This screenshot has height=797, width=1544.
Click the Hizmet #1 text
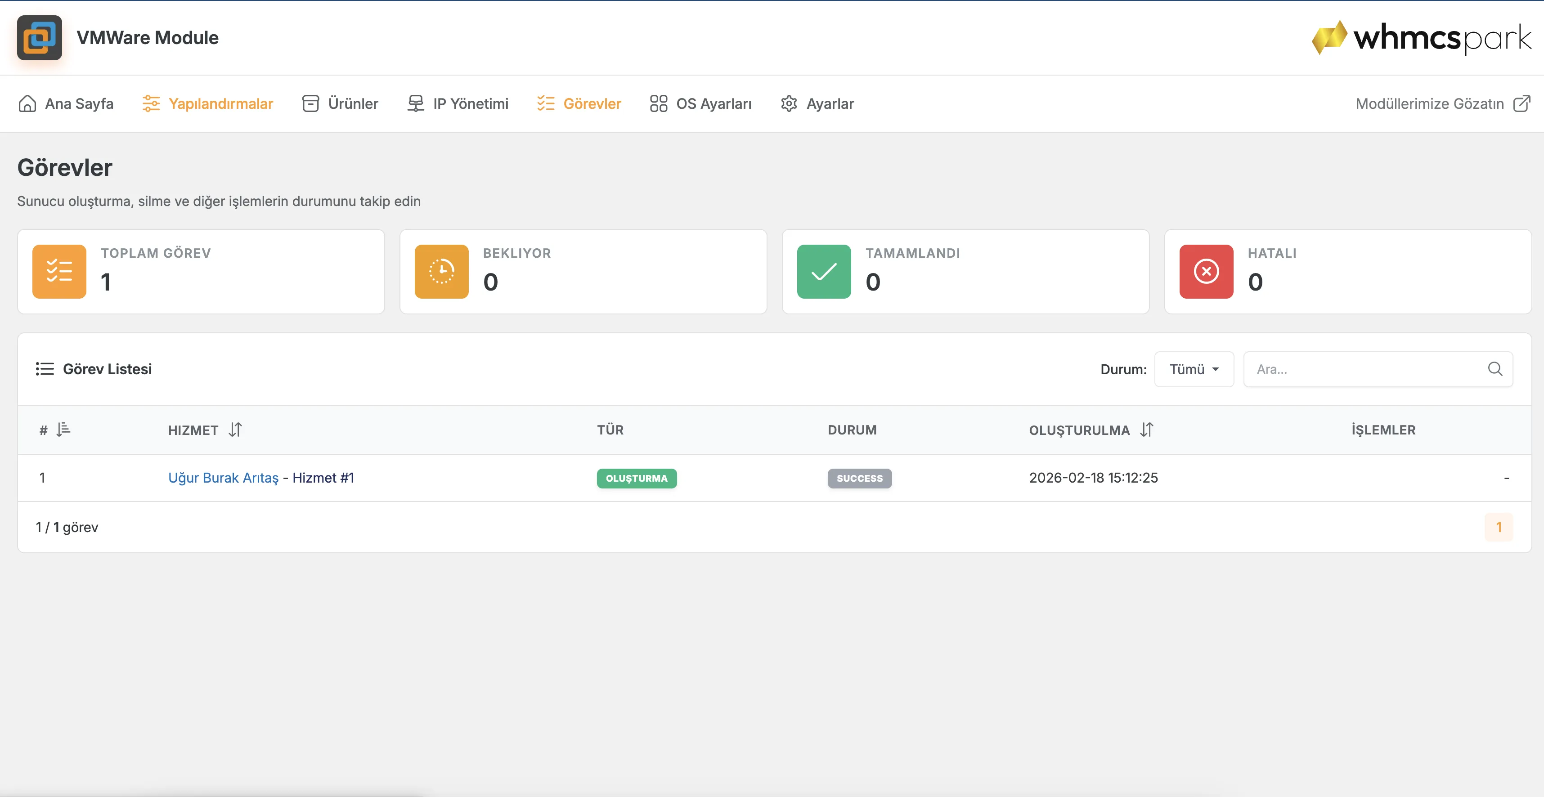323,478
